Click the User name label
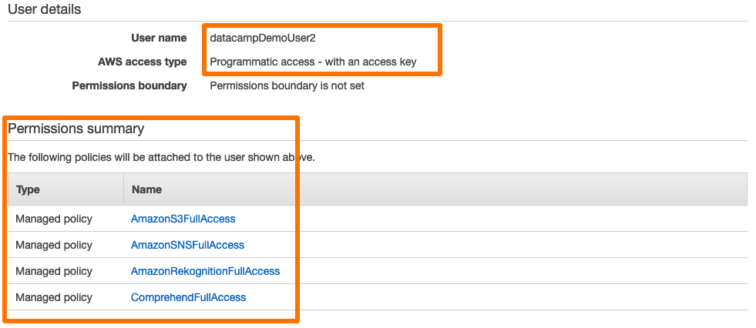Image resolution: width=756 pixels, height=328 pixels. coord(159,38)
